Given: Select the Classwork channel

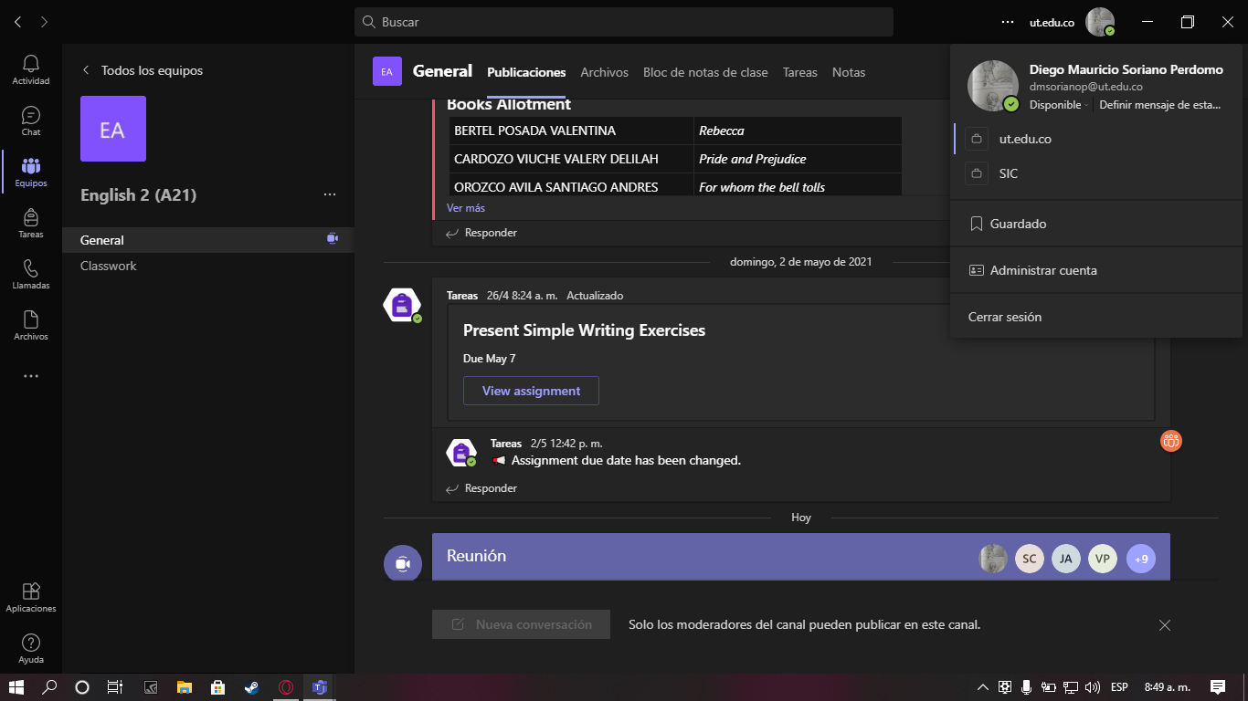Looking at the screenshot, I should pos(208,266).
